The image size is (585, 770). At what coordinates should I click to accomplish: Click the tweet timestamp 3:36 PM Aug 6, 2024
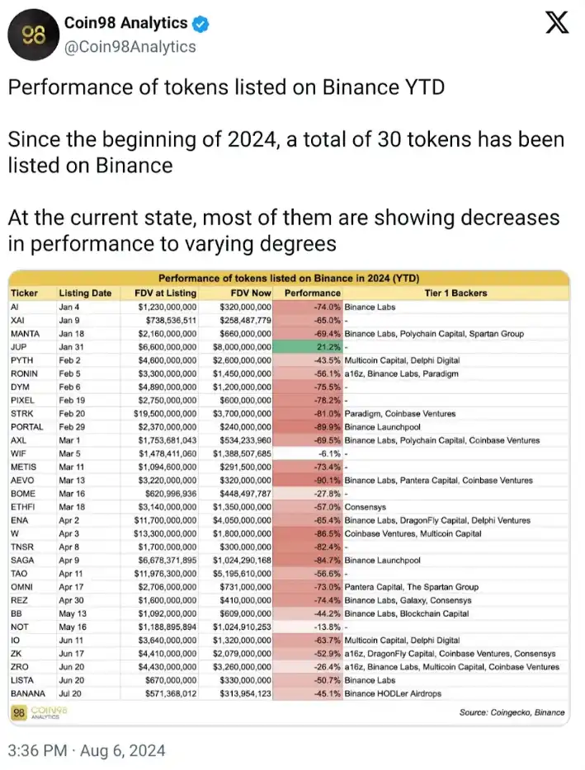(x=86, y=750)
